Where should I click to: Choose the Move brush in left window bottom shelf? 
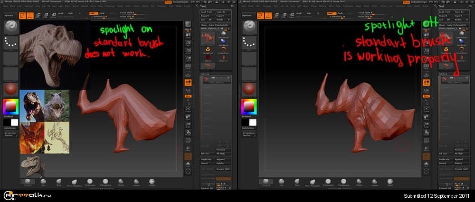click(x=59, y=182)
